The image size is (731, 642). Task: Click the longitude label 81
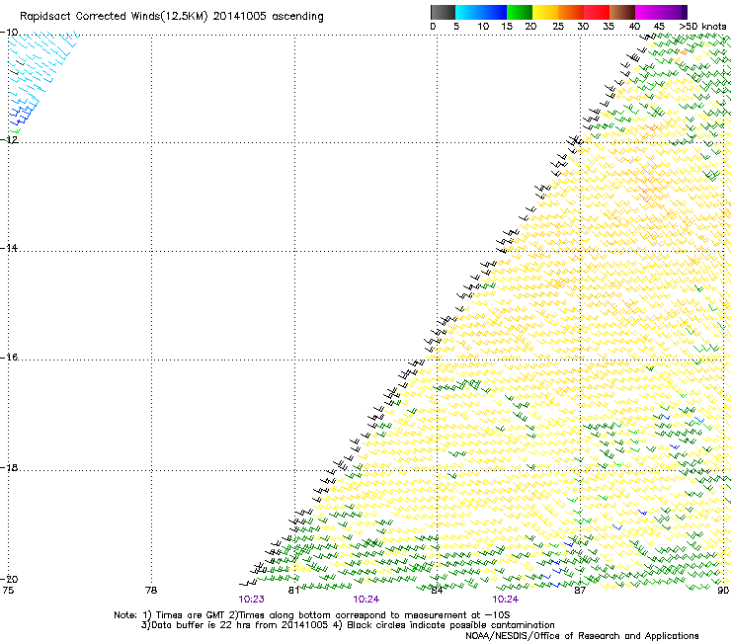[x=293, y=591]
